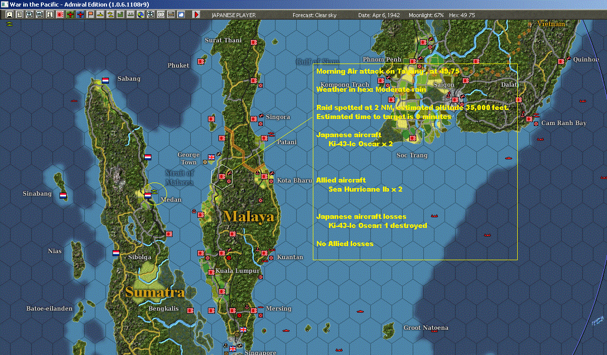Open the document list toolbar icon
The height and width of the screenshot is (355, 607).
tap(20, 15)
